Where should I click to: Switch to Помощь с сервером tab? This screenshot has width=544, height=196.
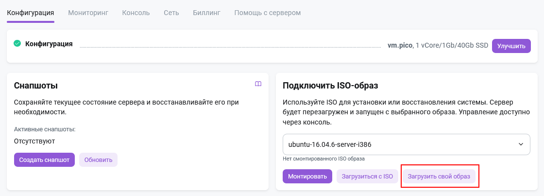point(267,12)
